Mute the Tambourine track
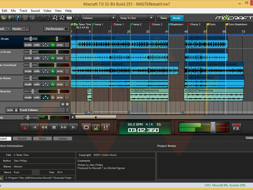This screenshot has height=190, width=253. point(28,97)
